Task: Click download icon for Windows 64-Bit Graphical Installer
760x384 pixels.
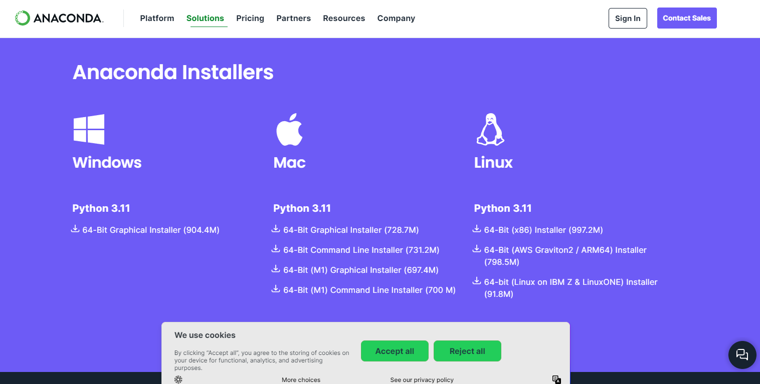Action: (x=75, y=229)
